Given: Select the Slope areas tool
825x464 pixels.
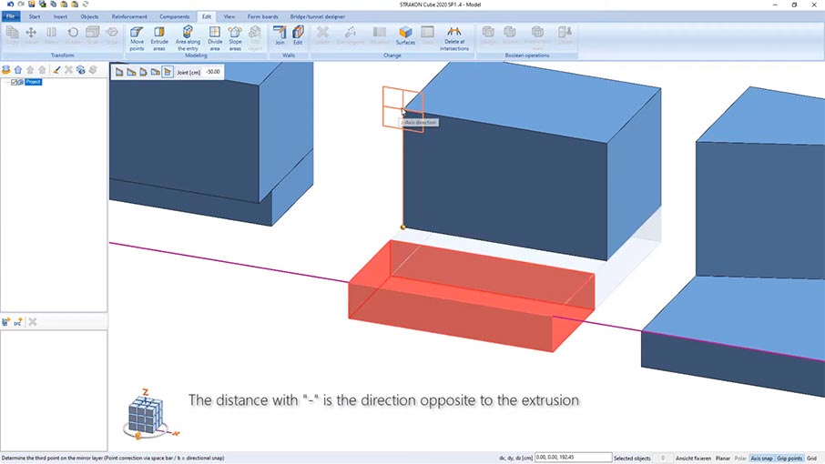Looking at the screenshot, I should [x=235, y=38].
